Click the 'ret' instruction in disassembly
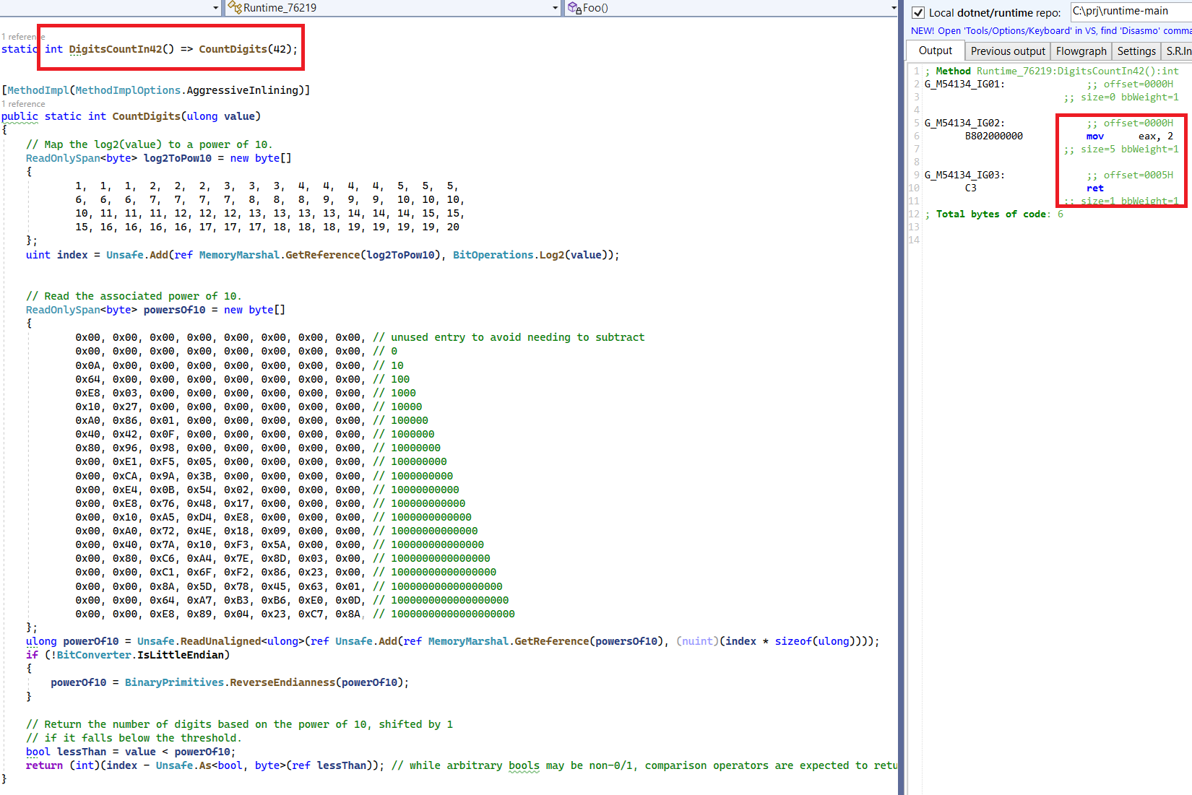 coord(1095,188)
